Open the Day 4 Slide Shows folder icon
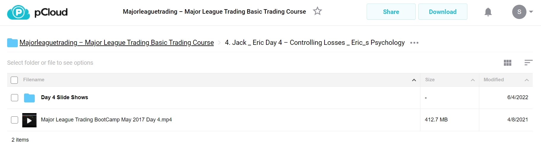Viewport: 541px width, 152px height. point(29,98)
